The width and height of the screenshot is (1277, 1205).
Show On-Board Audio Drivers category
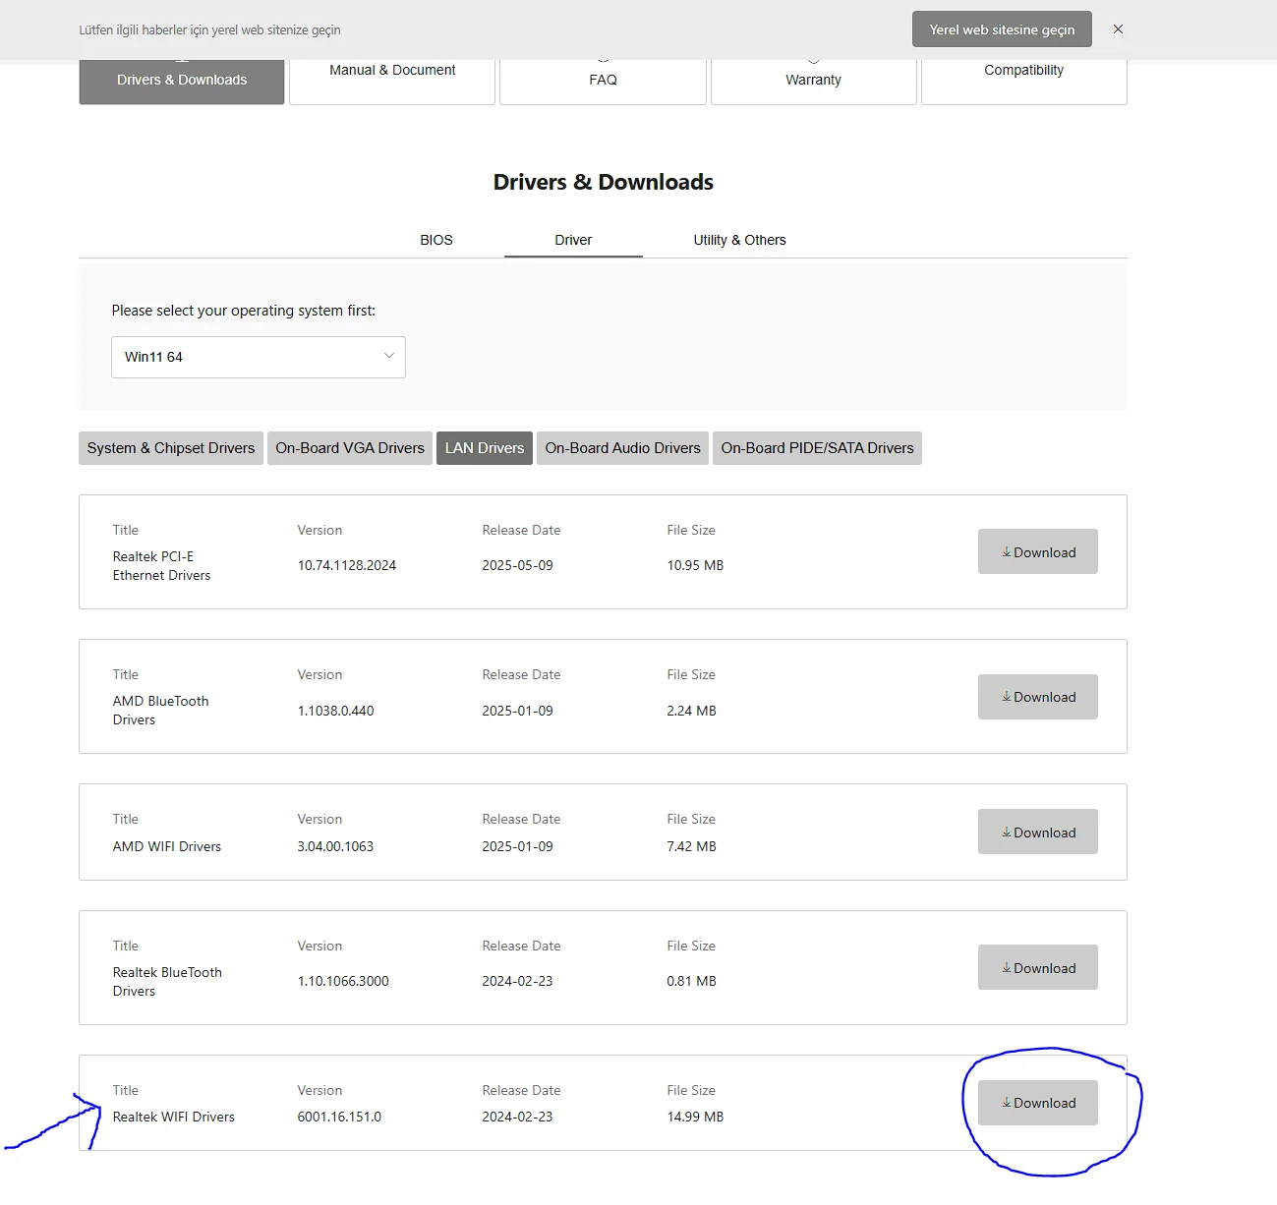[x=623, y=448]
